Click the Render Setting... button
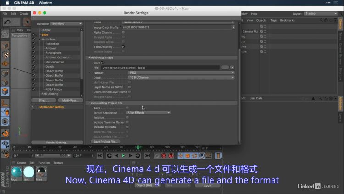This screenshot has width=344, height=194. click(57, 143)
